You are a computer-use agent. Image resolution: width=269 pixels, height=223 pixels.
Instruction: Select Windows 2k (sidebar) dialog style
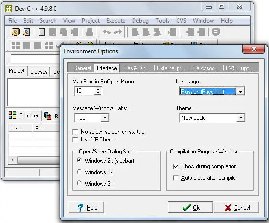coord(79,160)
